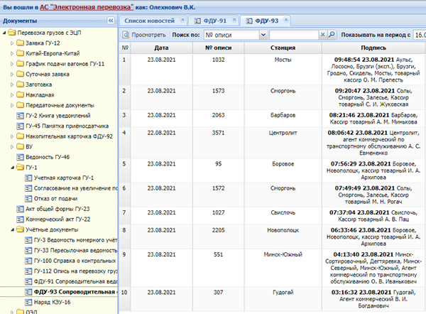The width and height of the screenshot is (426, 314).
Task: Clear the search field with X icon
Action: (322, 35)
